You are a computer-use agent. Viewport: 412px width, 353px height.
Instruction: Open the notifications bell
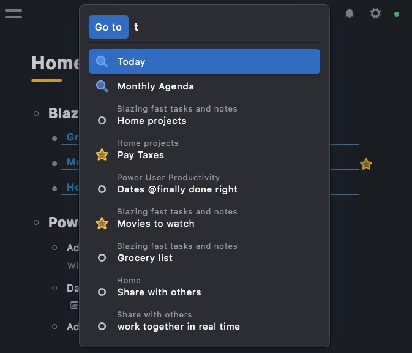pyautogui.click(x=350, y=13)
